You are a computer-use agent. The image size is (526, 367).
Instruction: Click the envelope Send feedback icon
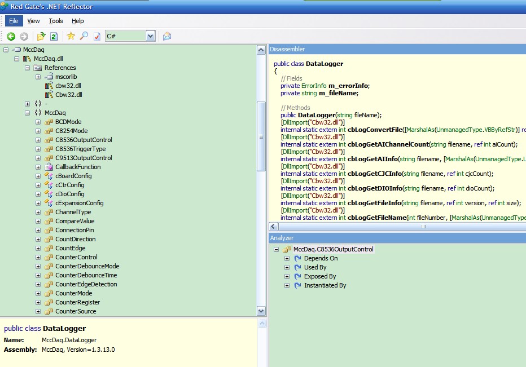[166, 36]
